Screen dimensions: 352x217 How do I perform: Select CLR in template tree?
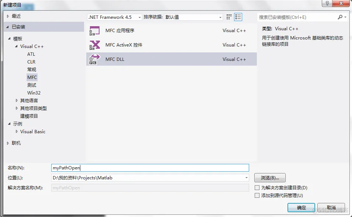click(x=31, y=62)
